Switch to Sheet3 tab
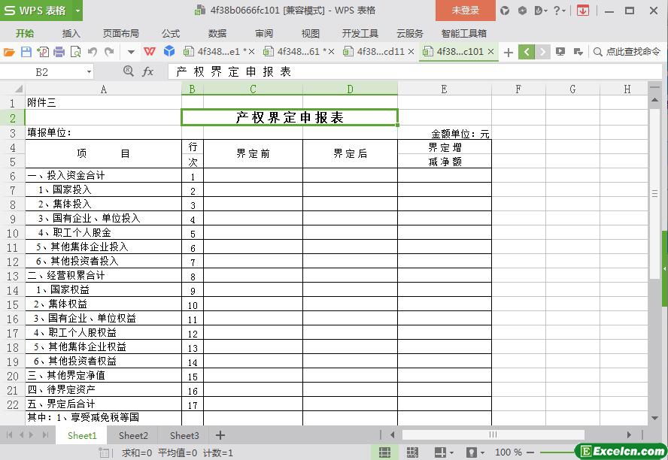Screen dimensions: 668x460 [x=184, y=435]
